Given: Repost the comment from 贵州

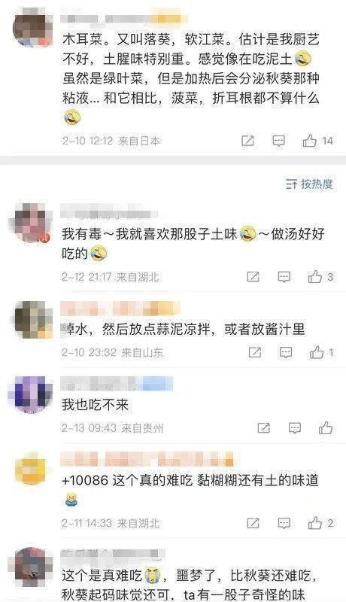Looking at the screenshot, I should [x=264, y=427].
